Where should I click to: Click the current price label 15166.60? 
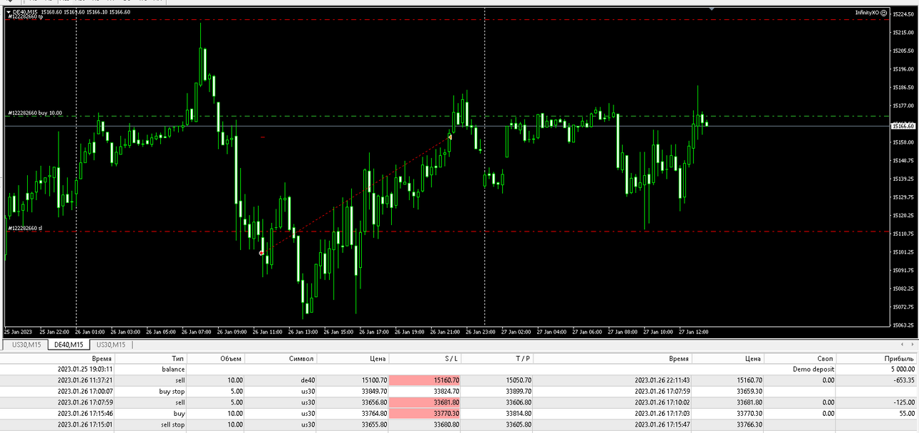click(903, 126)
